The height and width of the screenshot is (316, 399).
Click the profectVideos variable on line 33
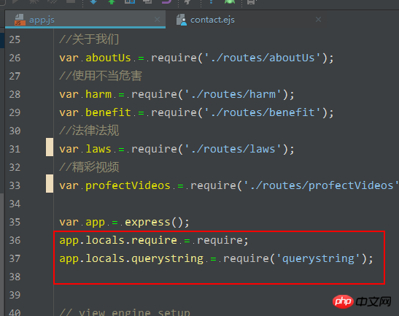128,185
